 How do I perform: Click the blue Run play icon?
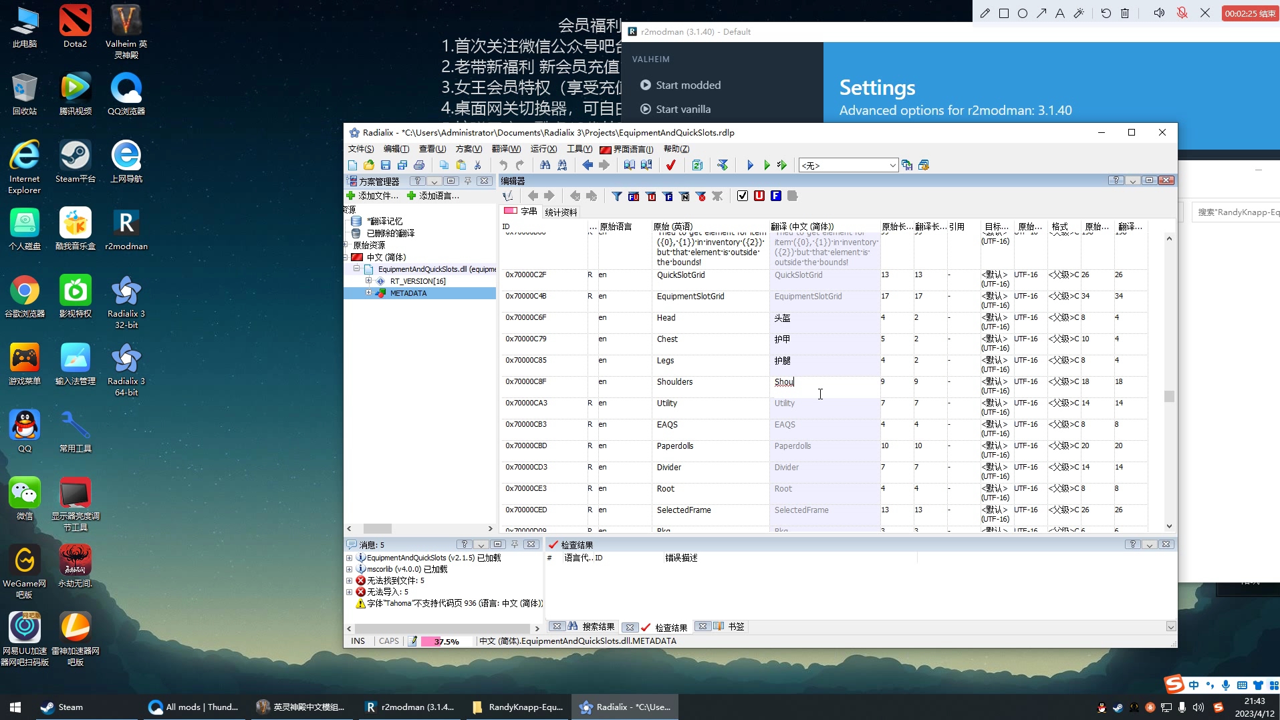(749, 165)
